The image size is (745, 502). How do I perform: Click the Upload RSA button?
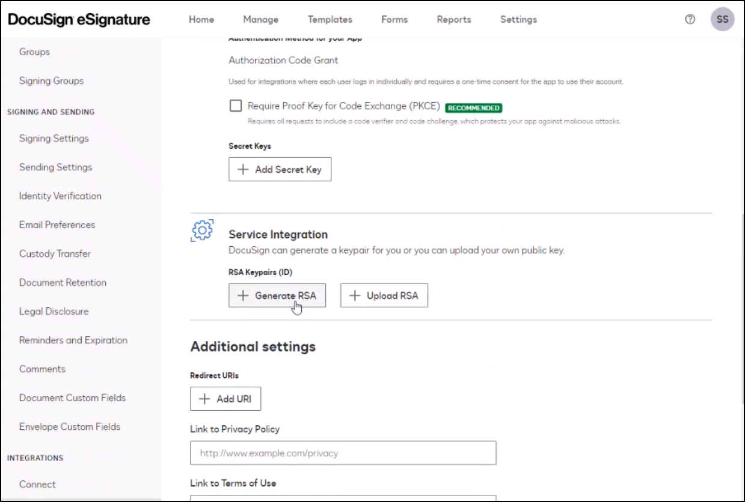click(x=384, y=295)
